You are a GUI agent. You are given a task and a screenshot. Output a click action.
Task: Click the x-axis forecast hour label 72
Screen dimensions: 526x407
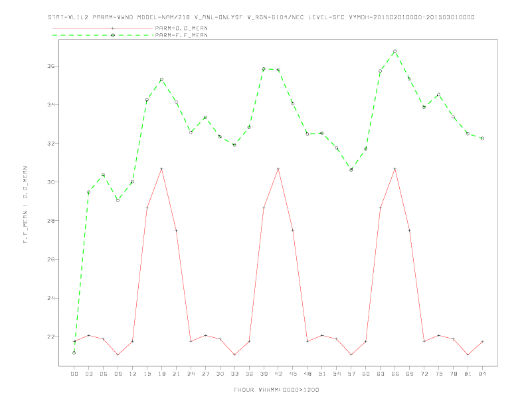click(424, 374)
